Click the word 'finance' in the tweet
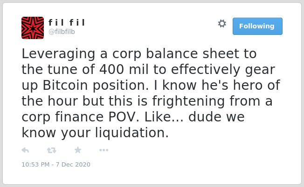This screenshot has height=187, width=304. click(x=79, y=117)
